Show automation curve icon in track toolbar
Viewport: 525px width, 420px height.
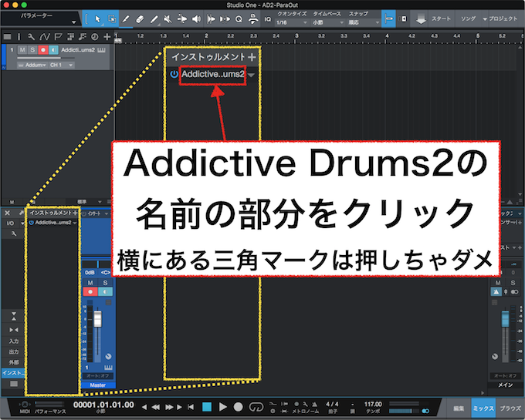pyautogui.click(x=45, y=37)
